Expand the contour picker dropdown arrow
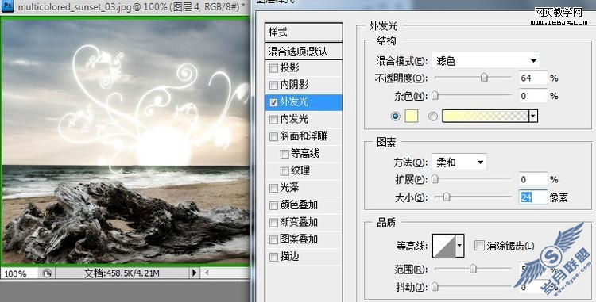This screenshot has width=596, height=302. (459, 246)
